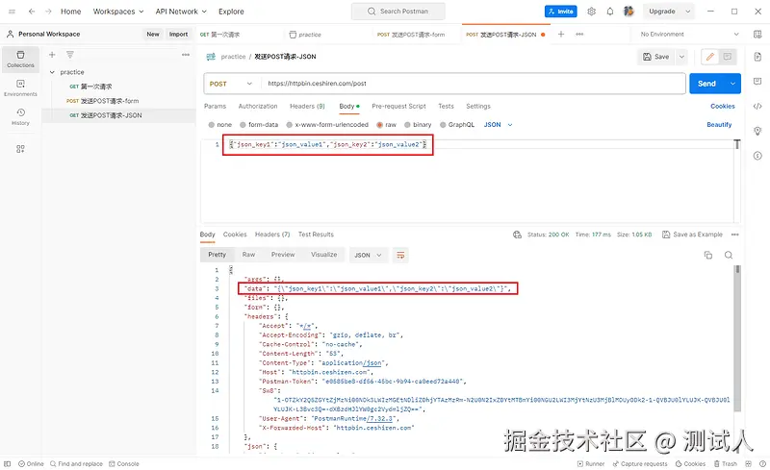Open documentation icon in right sidebar
The width and height of the screenshot is (770, 470).
pyautogui.click(x=757, y=57)
